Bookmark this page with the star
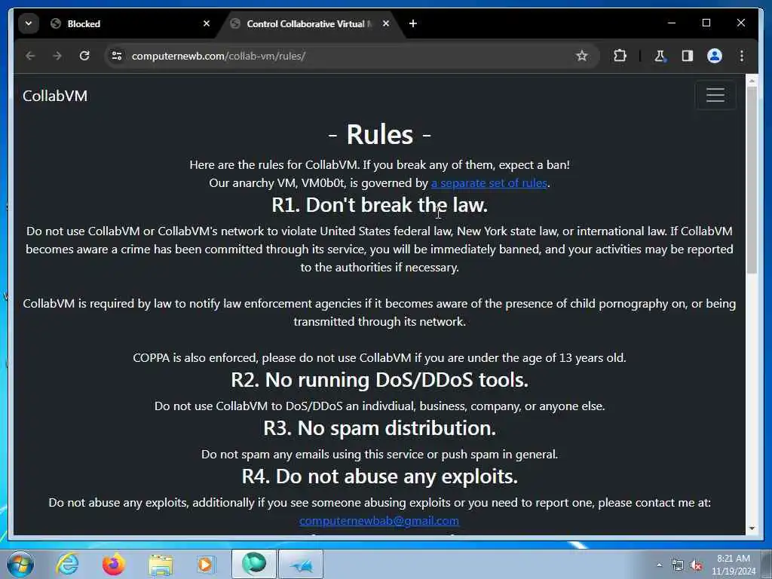 click(x=581, y=56)
